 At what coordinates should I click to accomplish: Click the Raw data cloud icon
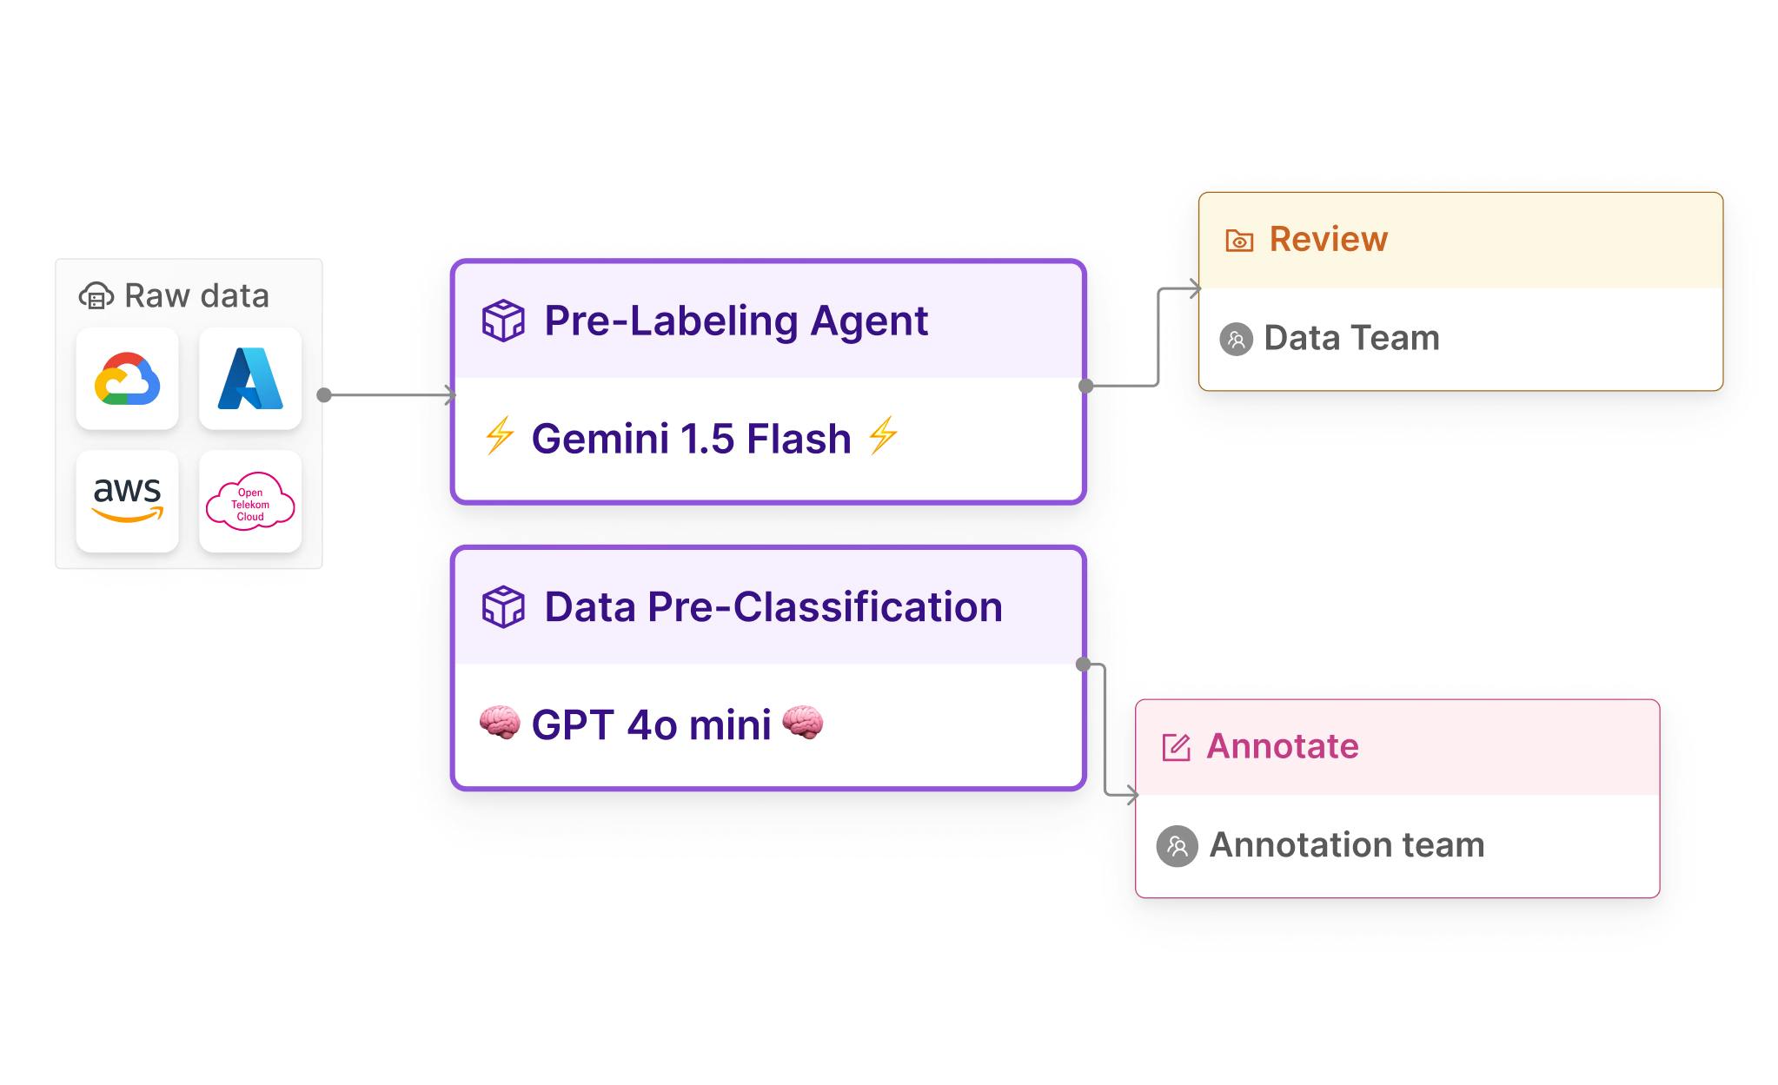tap(96, 296)
